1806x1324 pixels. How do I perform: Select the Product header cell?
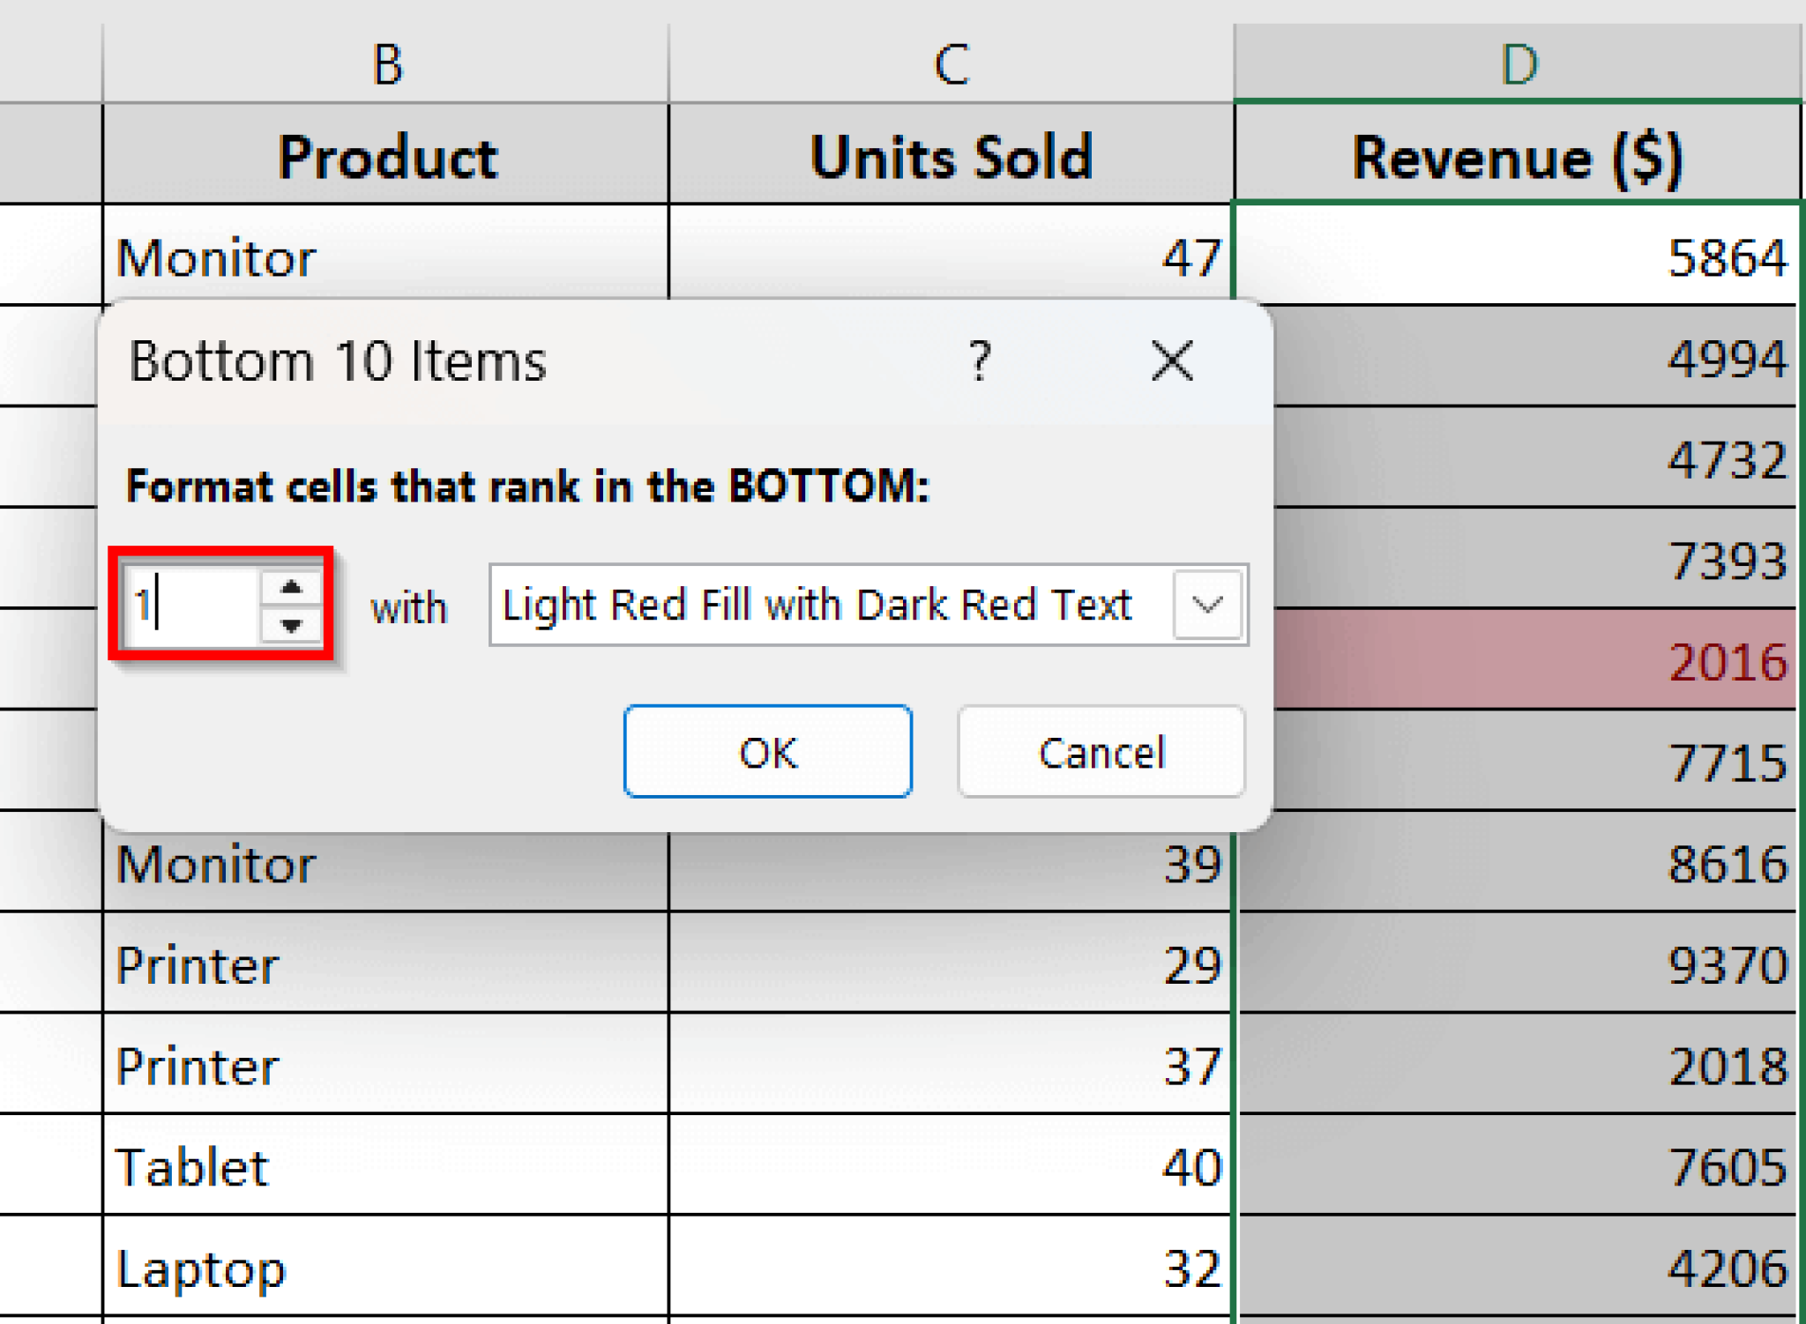pyautogui.click(x=388, y=156)
